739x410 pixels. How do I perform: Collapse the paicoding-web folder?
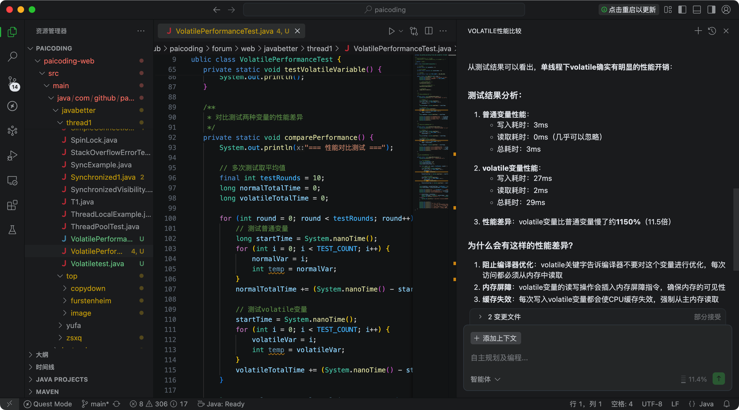point(38,61)
